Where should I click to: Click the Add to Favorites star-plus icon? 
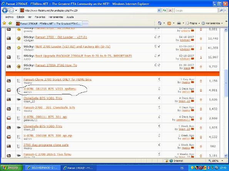pos(10,23)
